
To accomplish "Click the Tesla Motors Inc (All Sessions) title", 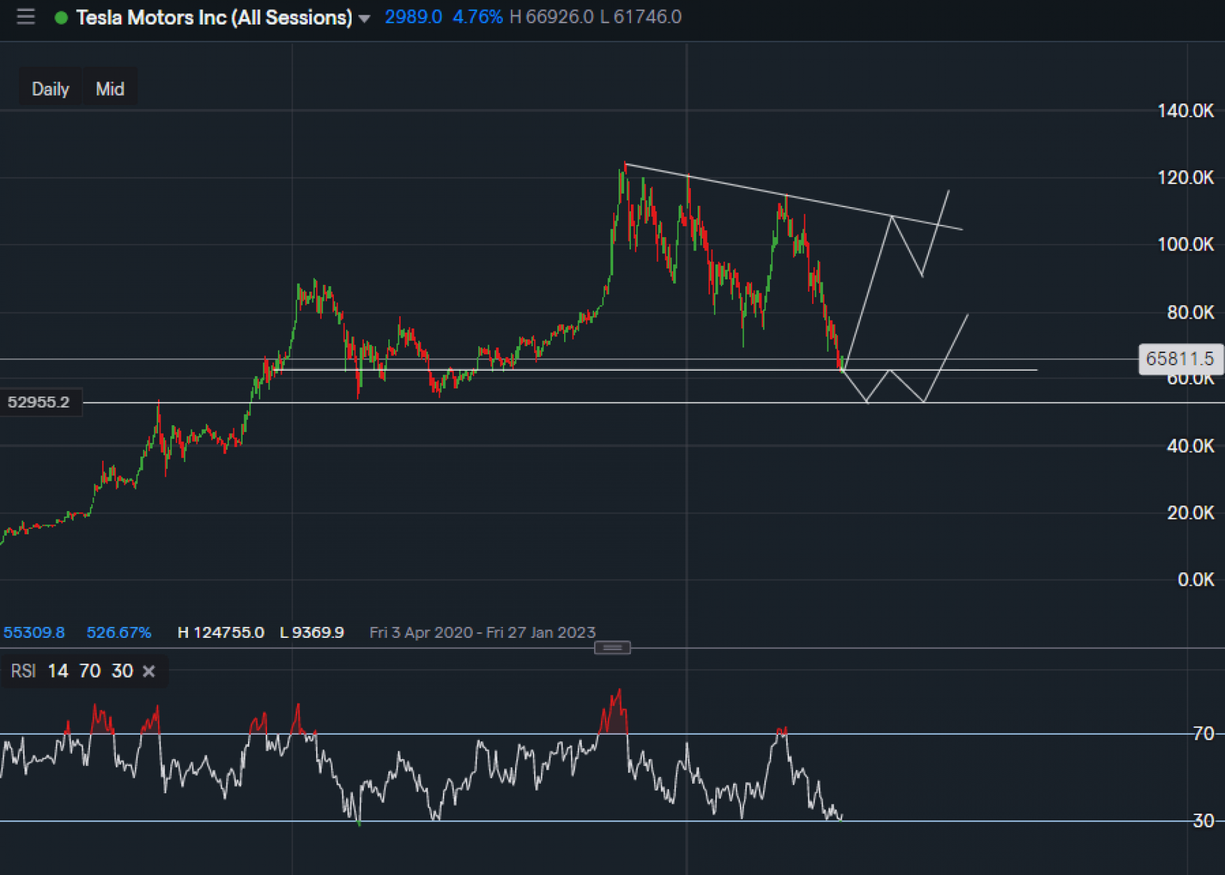I will tap(214, 17).
